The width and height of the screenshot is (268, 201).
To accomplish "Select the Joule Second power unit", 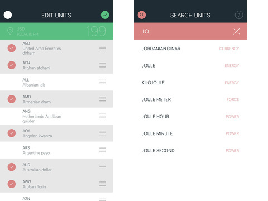I will (190, 151).
